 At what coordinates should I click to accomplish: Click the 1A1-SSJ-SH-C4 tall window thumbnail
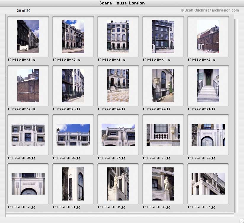coord(73,184)
